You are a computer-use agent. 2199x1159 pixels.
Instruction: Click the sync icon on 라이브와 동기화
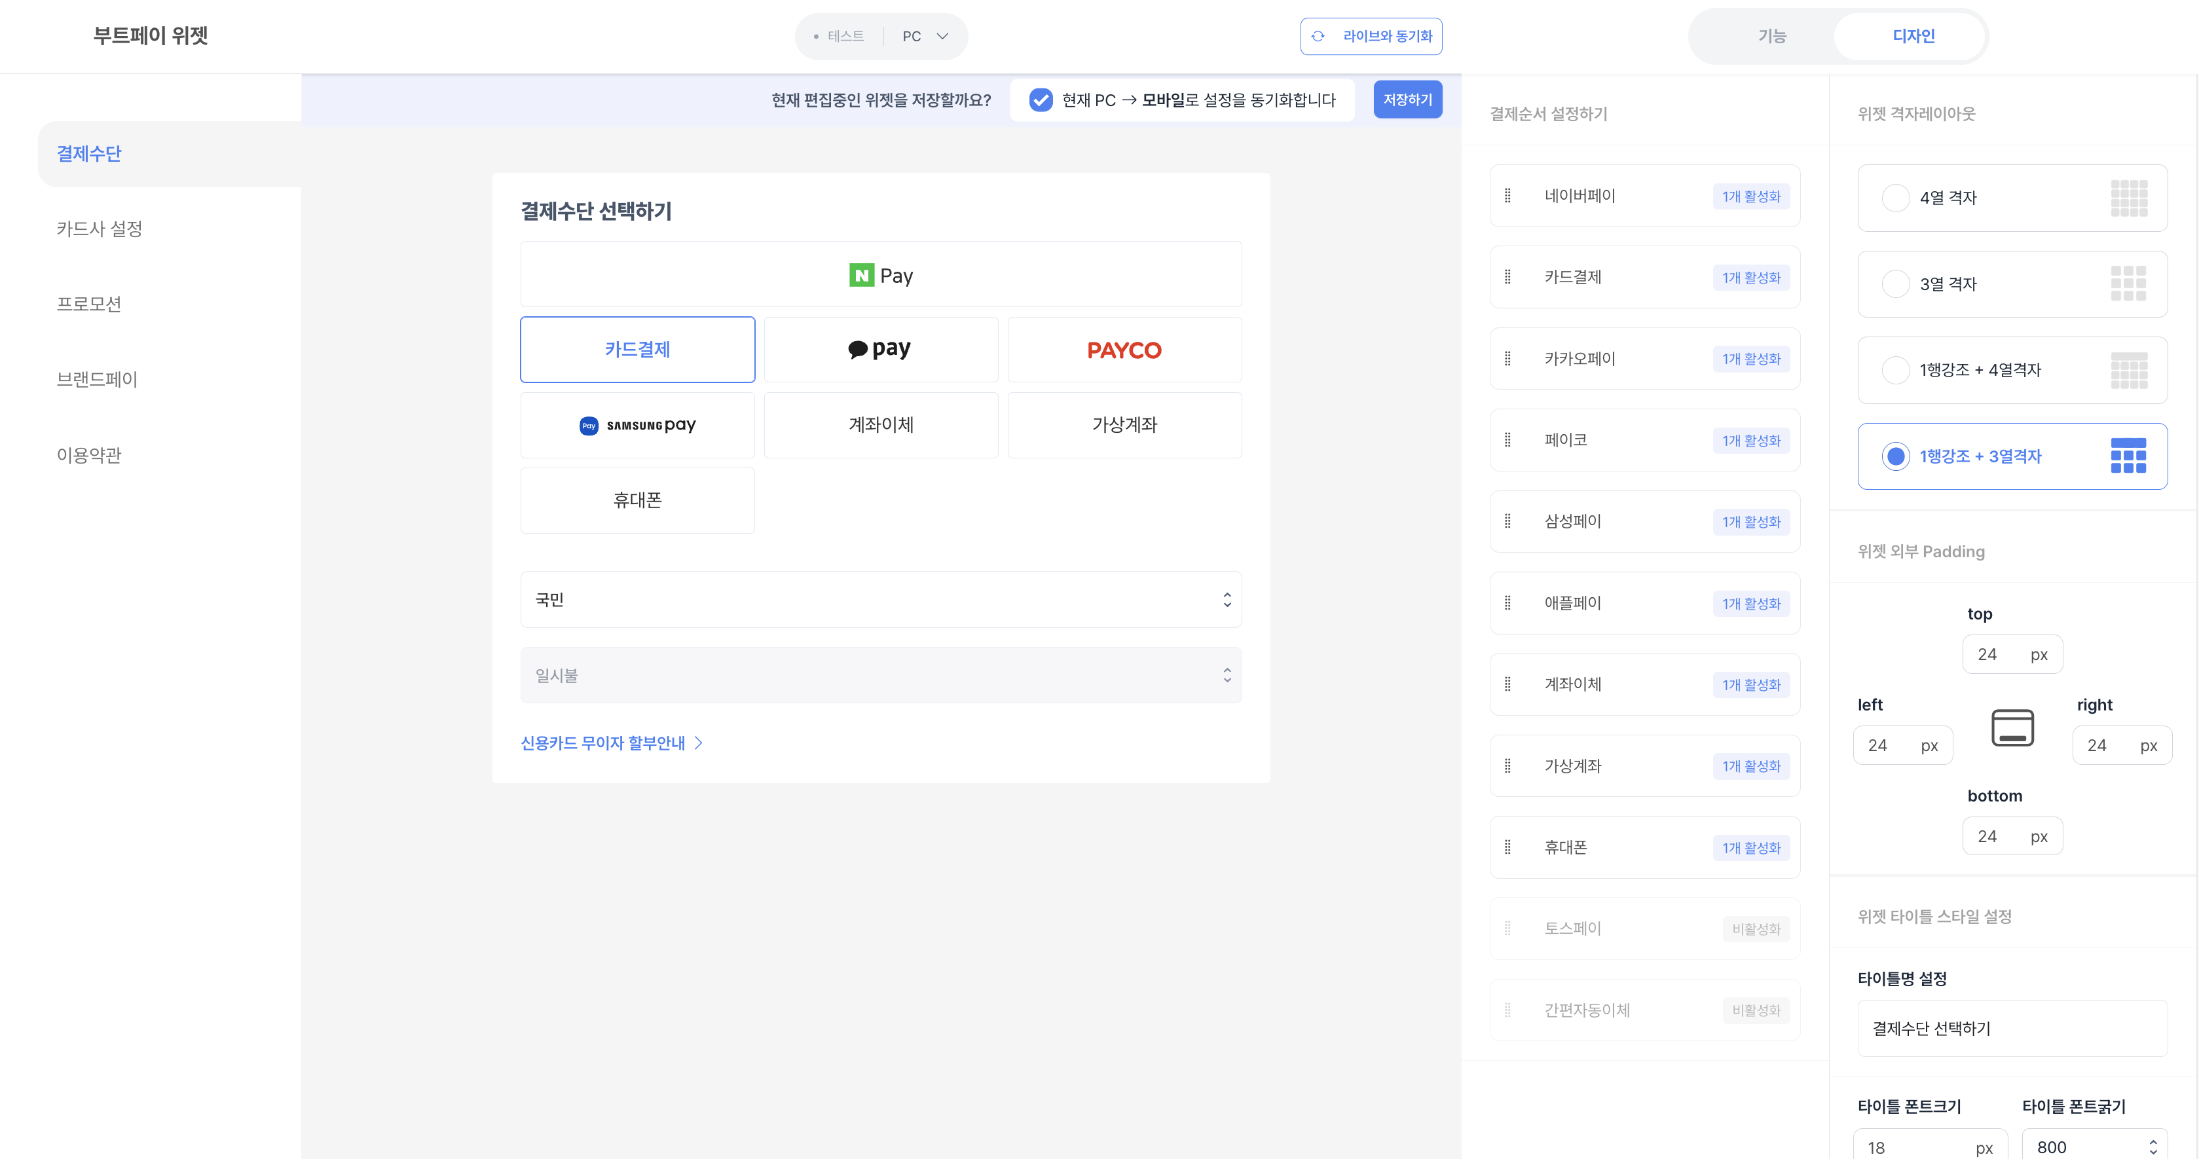tap(1318, 36)
